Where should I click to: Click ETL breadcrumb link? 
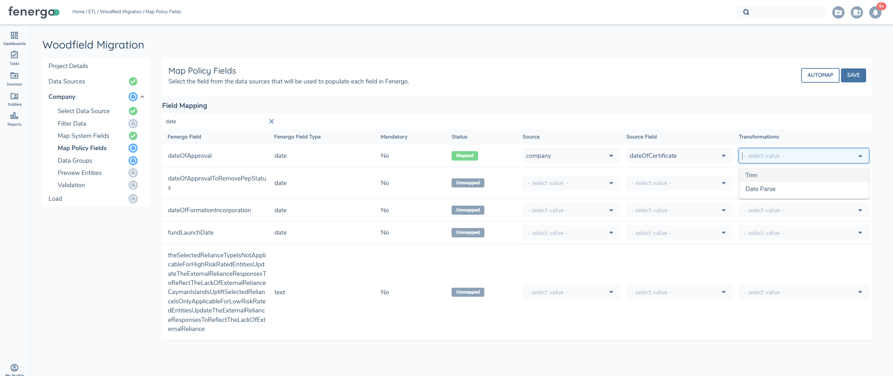(92, 12)
